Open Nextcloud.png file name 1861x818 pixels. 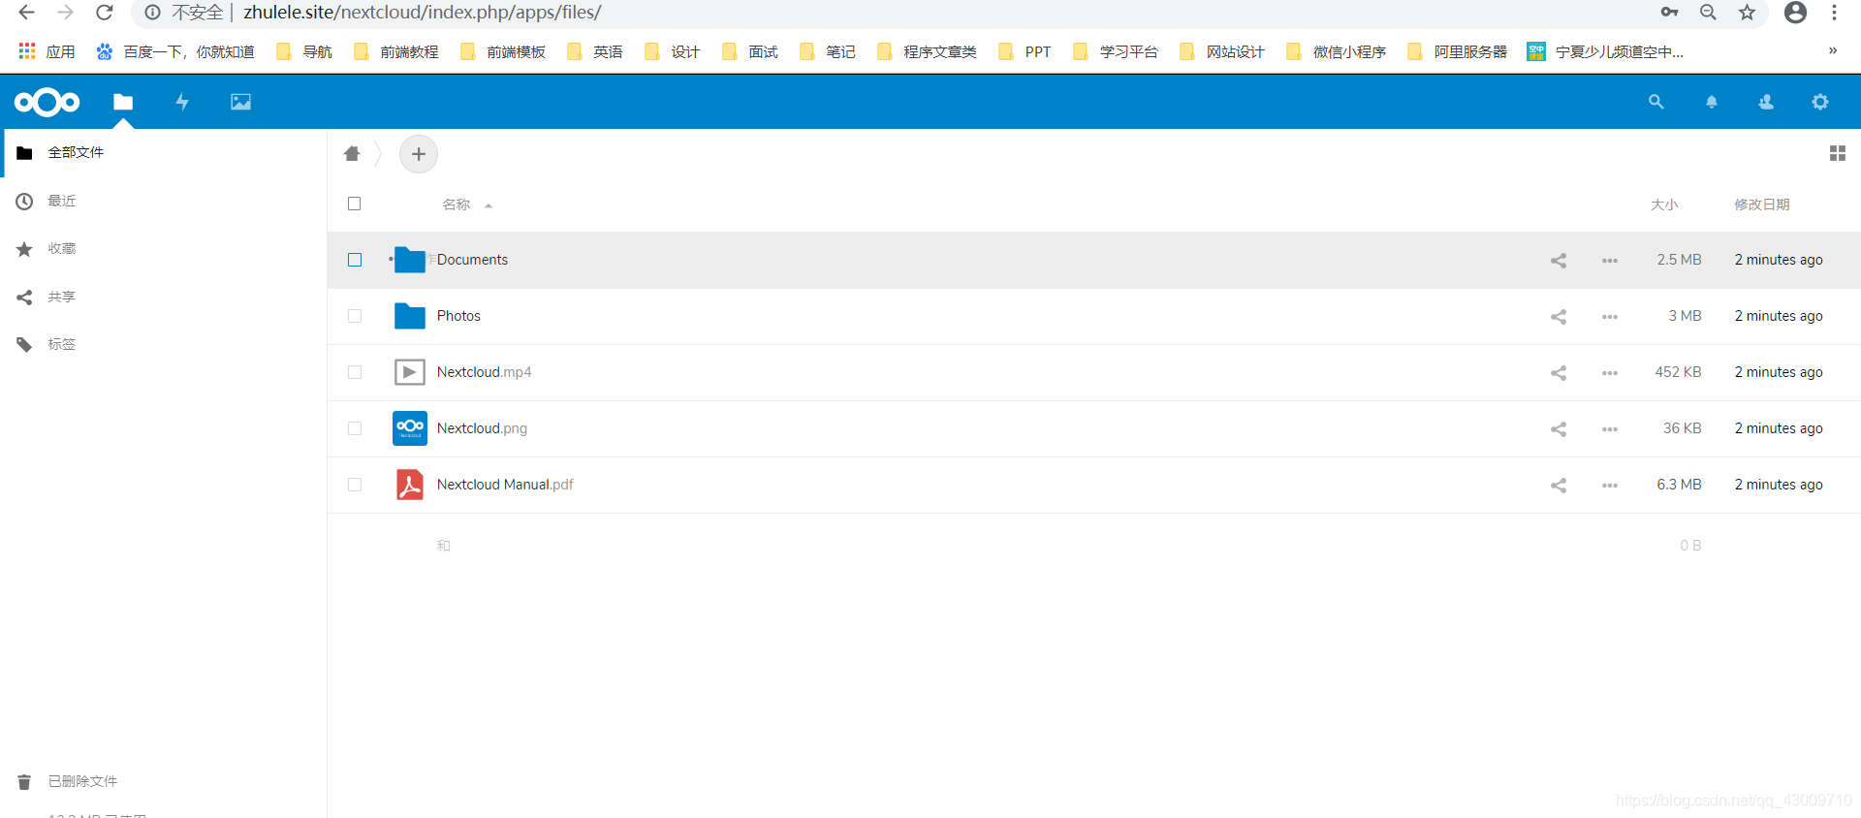point(482,428)
